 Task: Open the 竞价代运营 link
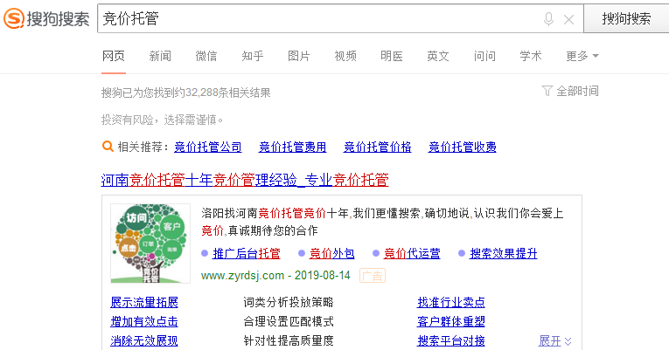(412, 253)
